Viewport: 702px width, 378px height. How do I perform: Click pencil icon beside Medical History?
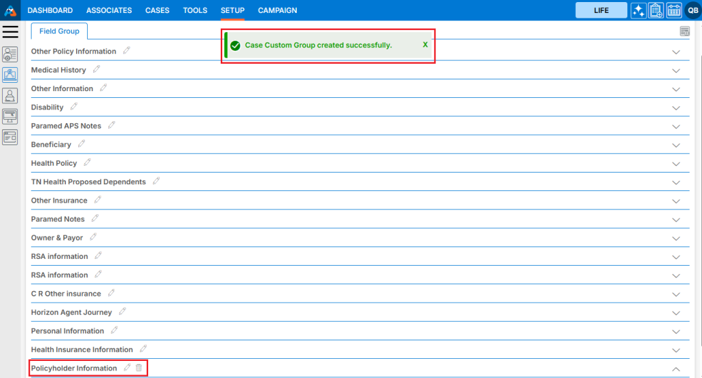[97, 69]
